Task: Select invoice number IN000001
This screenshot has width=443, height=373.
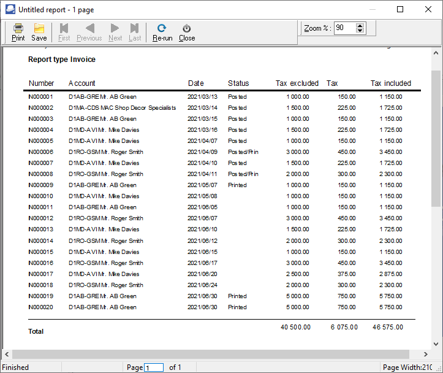Action: (40, 97)
